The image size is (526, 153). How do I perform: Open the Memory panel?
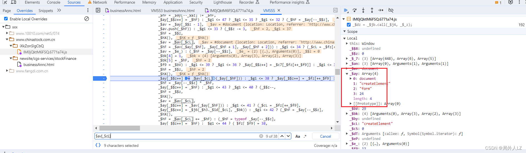coord(149,2)
